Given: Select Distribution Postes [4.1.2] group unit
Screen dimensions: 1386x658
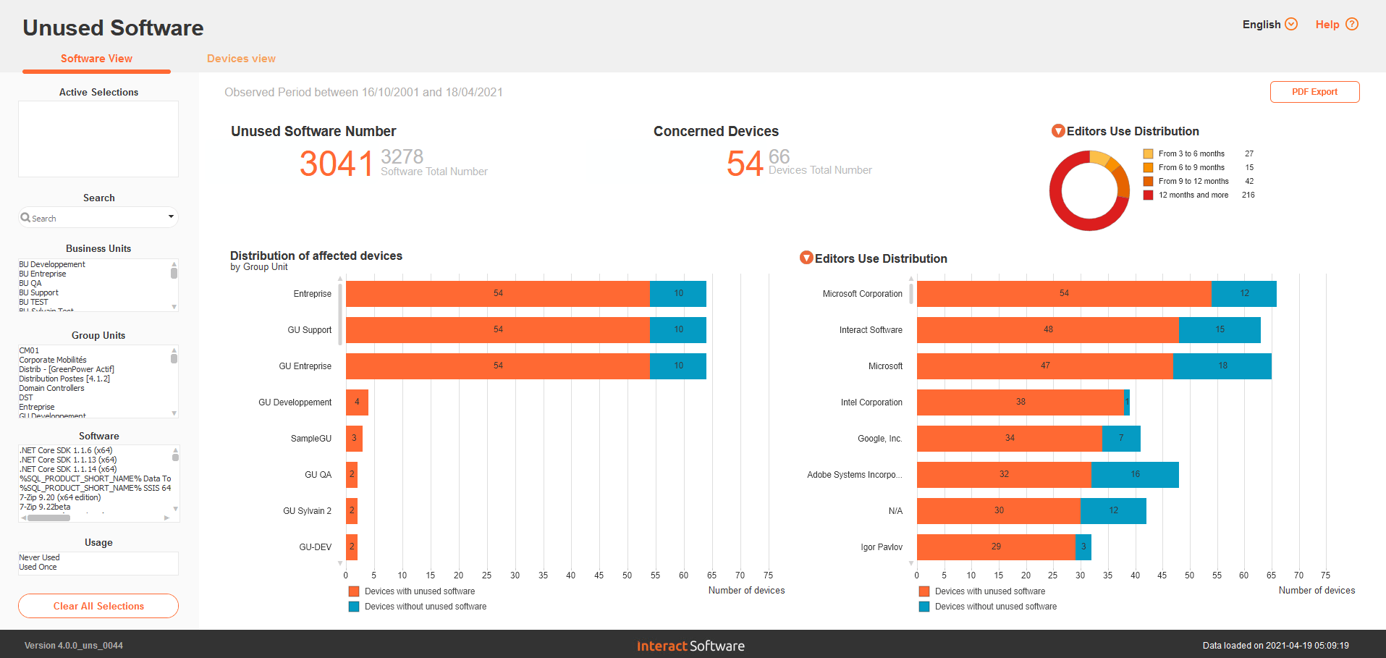Looking at the screenshot, I should tap(64, 379).
